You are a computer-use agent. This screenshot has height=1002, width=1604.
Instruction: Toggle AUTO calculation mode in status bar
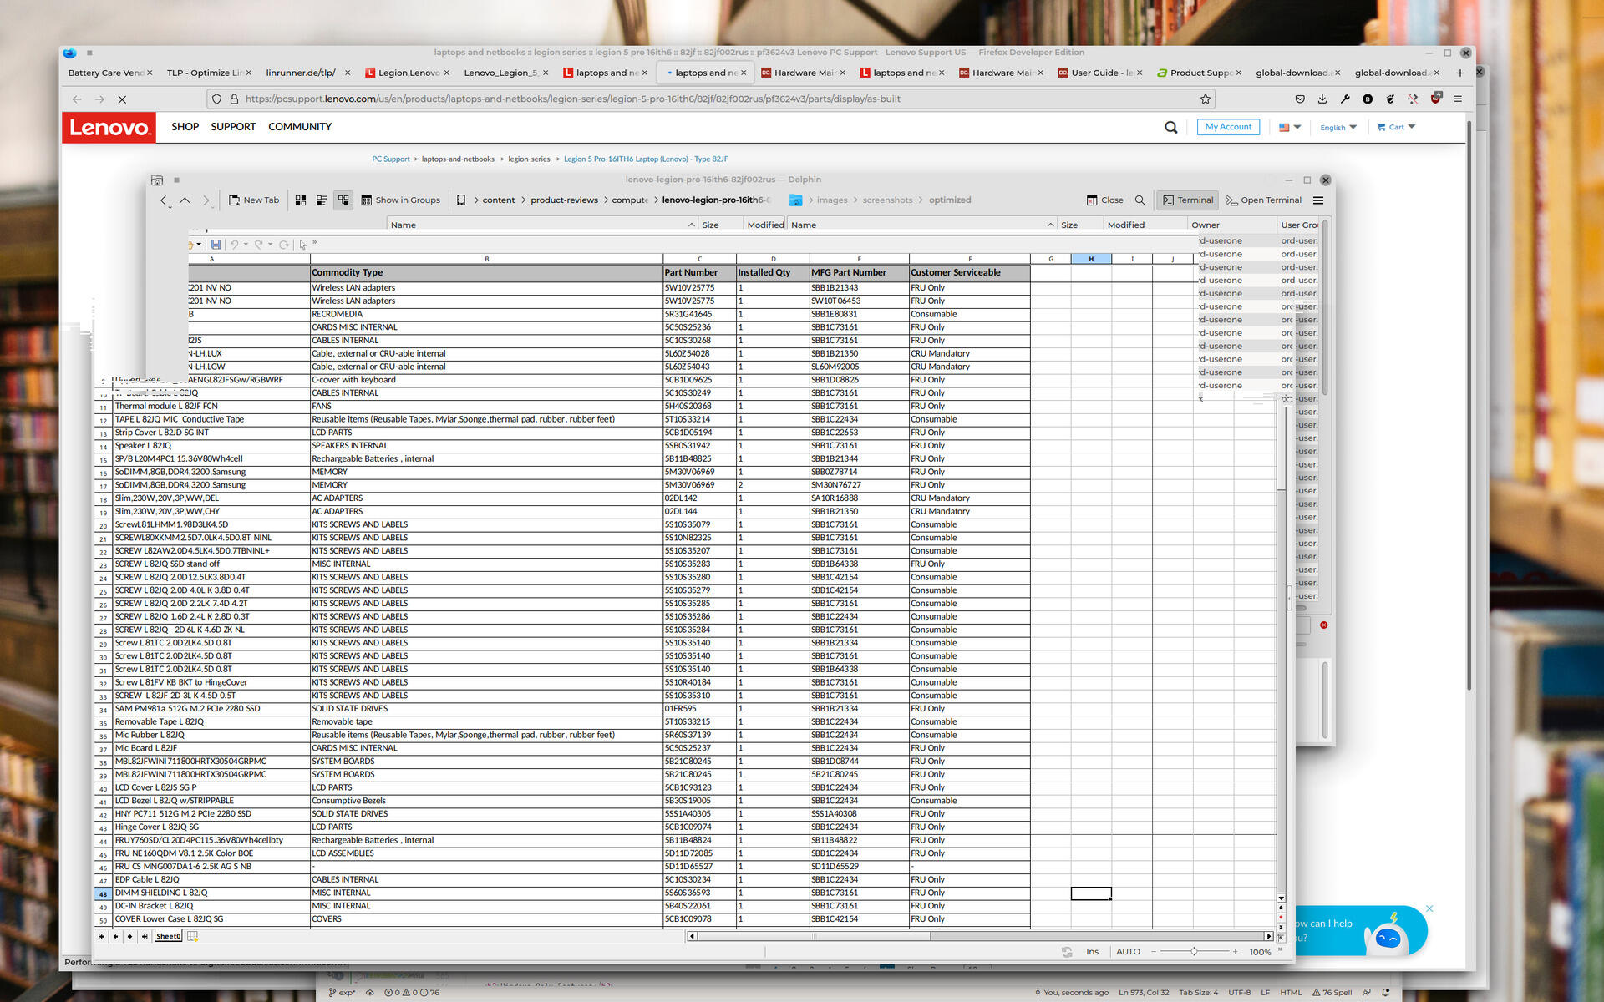click(x=1128, y=952)
